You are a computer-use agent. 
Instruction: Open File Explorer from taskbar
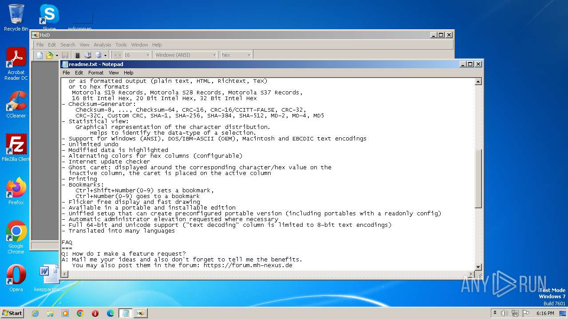[50, 313]
